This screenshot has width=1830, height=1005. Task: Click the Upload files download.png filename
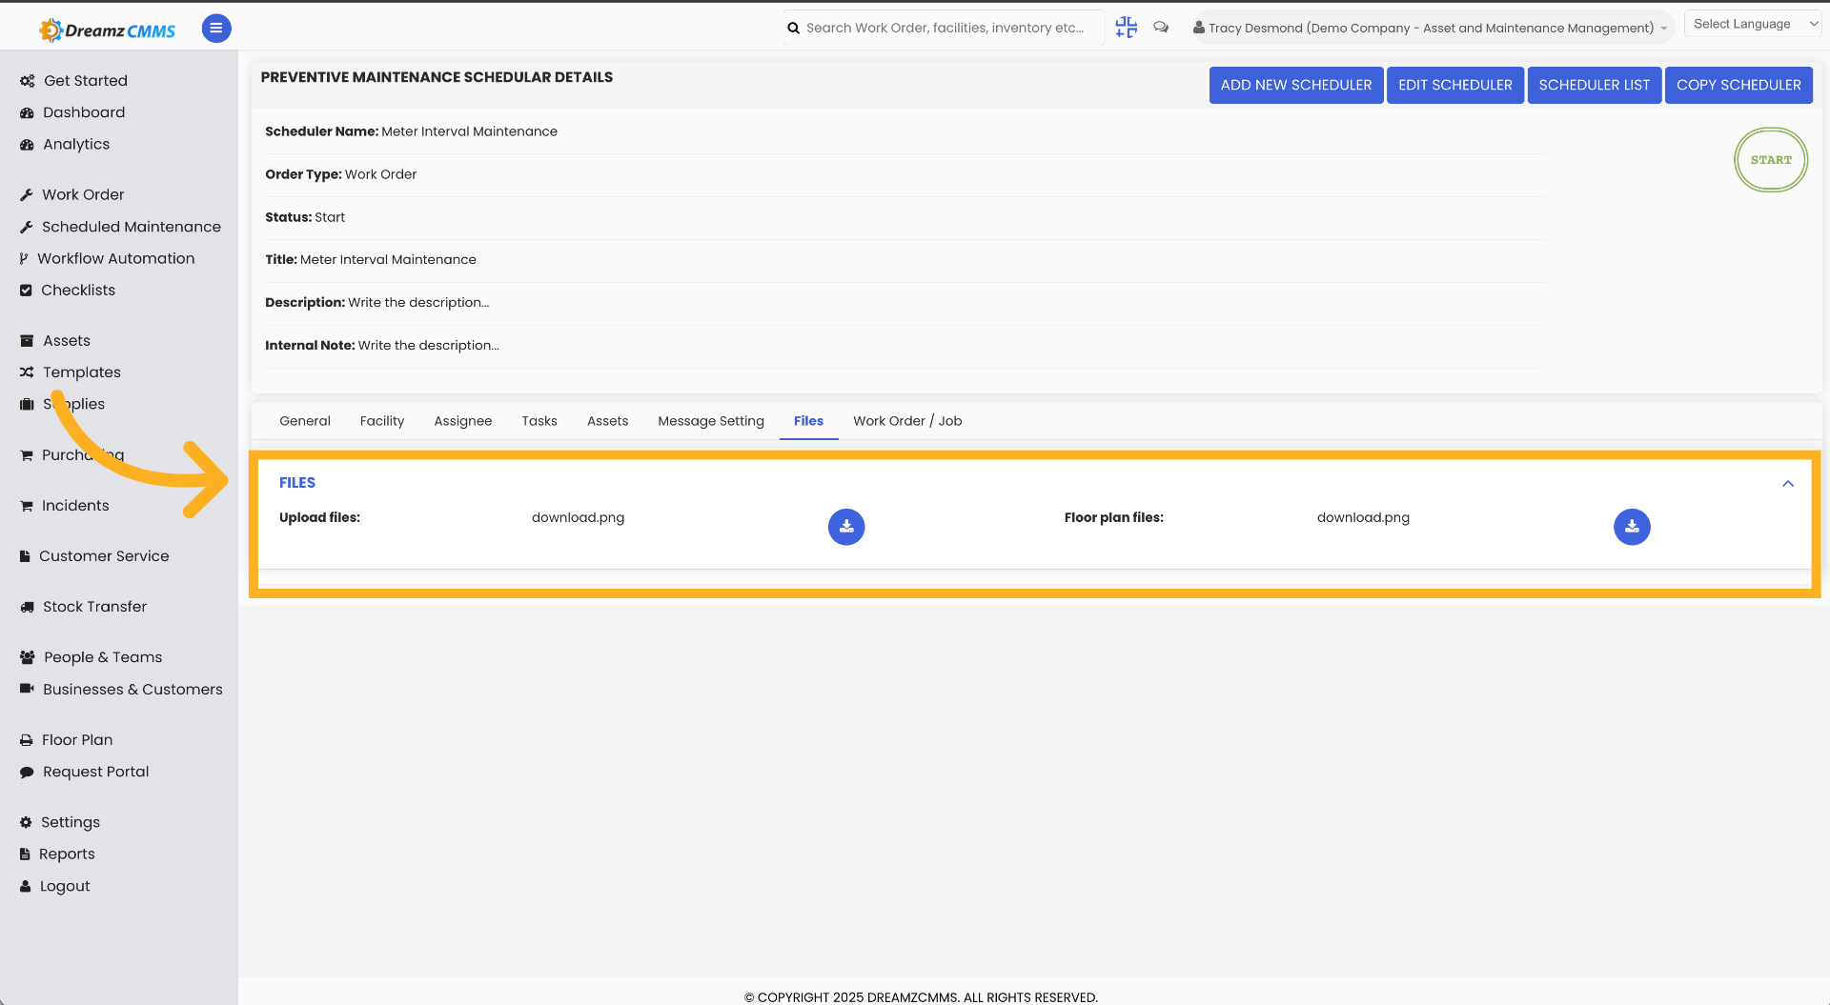tap(578, 518)
